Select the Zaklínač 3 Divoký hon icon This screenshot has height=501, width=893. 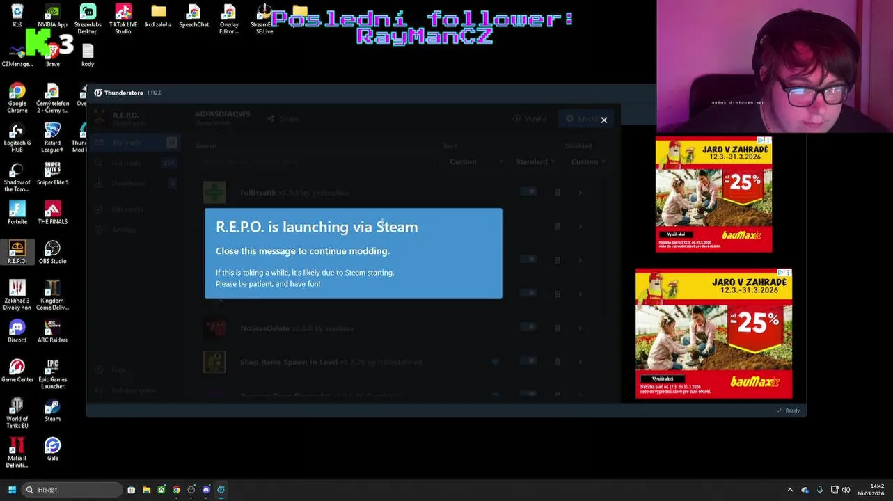point(17,295)
